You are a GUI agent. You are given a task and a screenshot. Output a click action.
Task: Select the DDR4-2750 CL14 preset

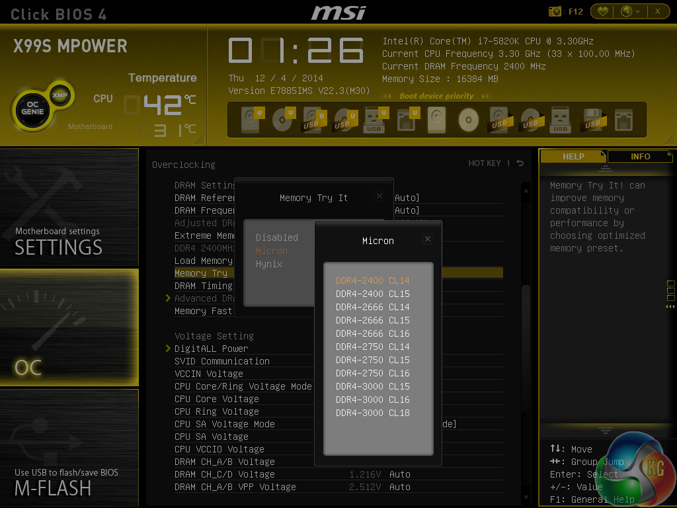pyautogui.click(x=373, y=347)
